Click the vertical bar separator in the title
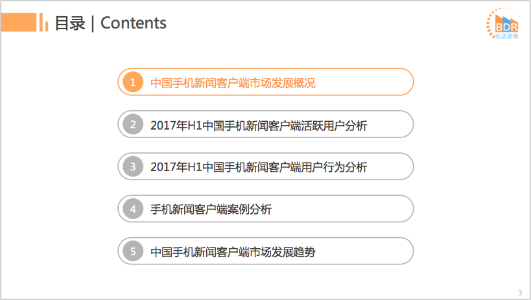The height and width of the screenshot is (300, 531). tap(93, 23)
